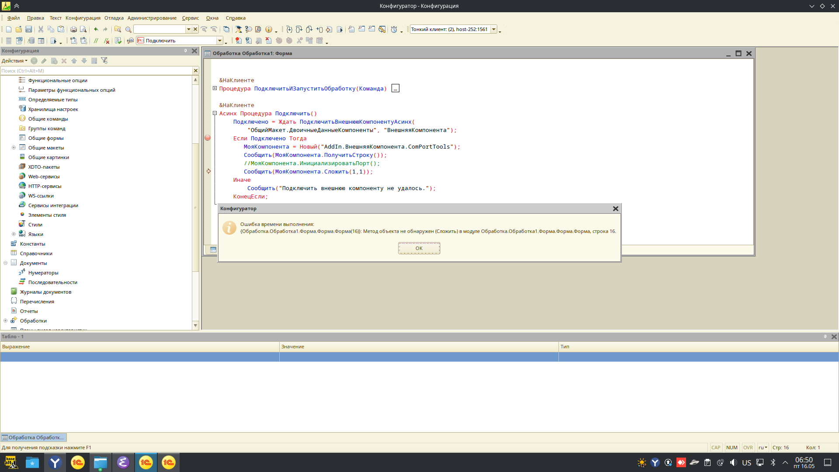839x472 pixels.
Task: Open the module form icon at editor bottom
Action: coord(213,250)
